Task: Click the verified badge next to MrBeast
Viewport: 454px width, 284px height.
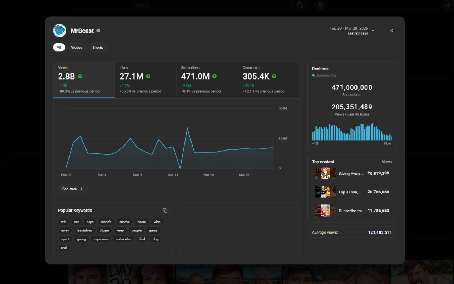Action: click(98, 31)
